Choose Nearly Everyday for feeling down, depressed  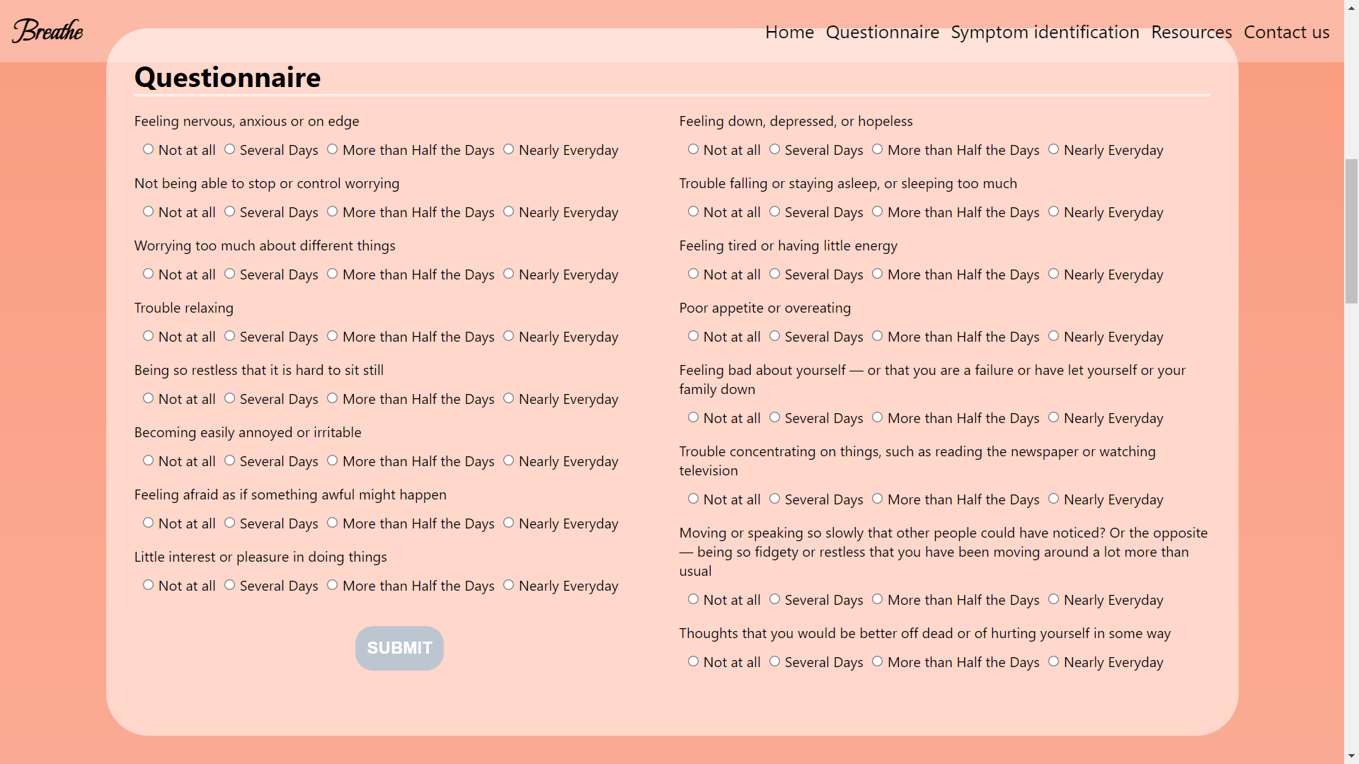coord(1053,149)
